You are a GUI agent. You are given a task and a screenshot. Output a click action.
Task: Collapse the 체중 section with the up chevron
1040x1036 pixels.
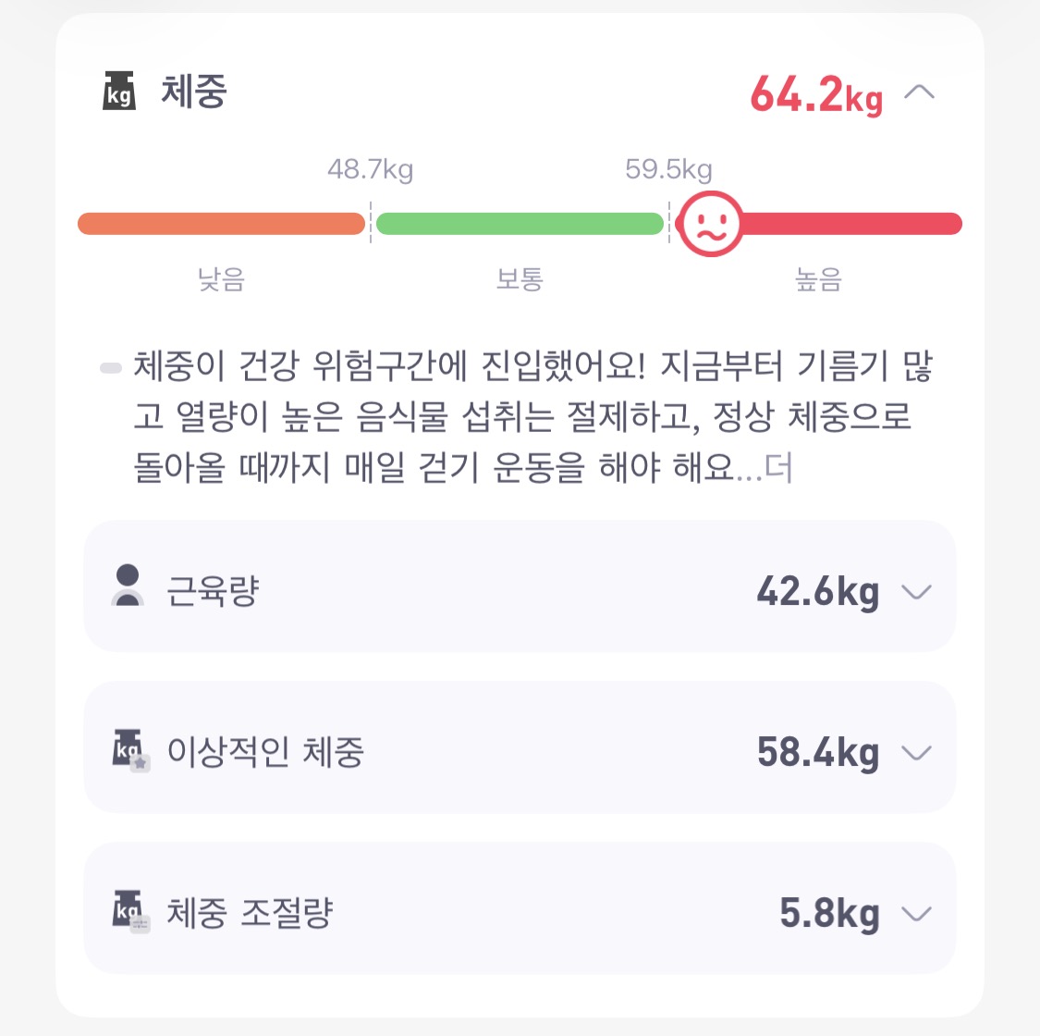coord(919,92)
